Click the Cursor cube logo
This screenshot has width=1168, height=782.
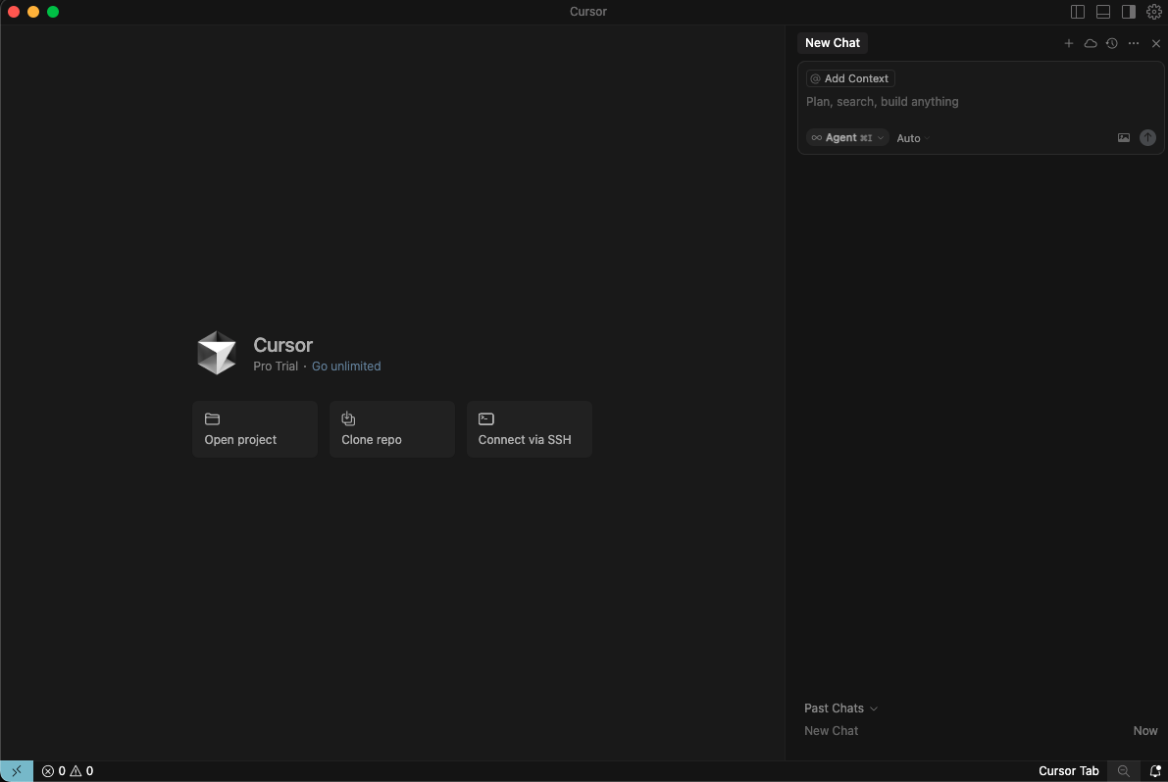[216, 353]
